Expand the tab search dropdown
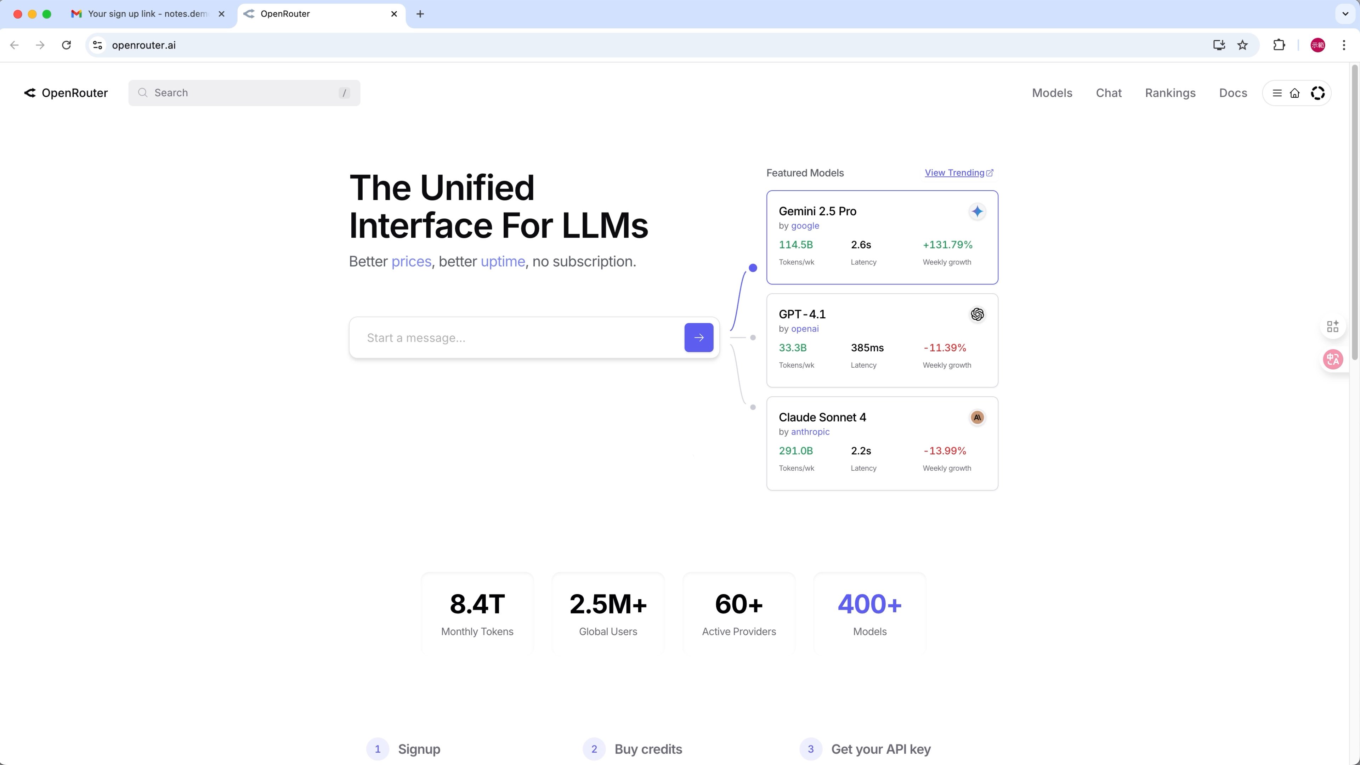 pos(1345,14)
